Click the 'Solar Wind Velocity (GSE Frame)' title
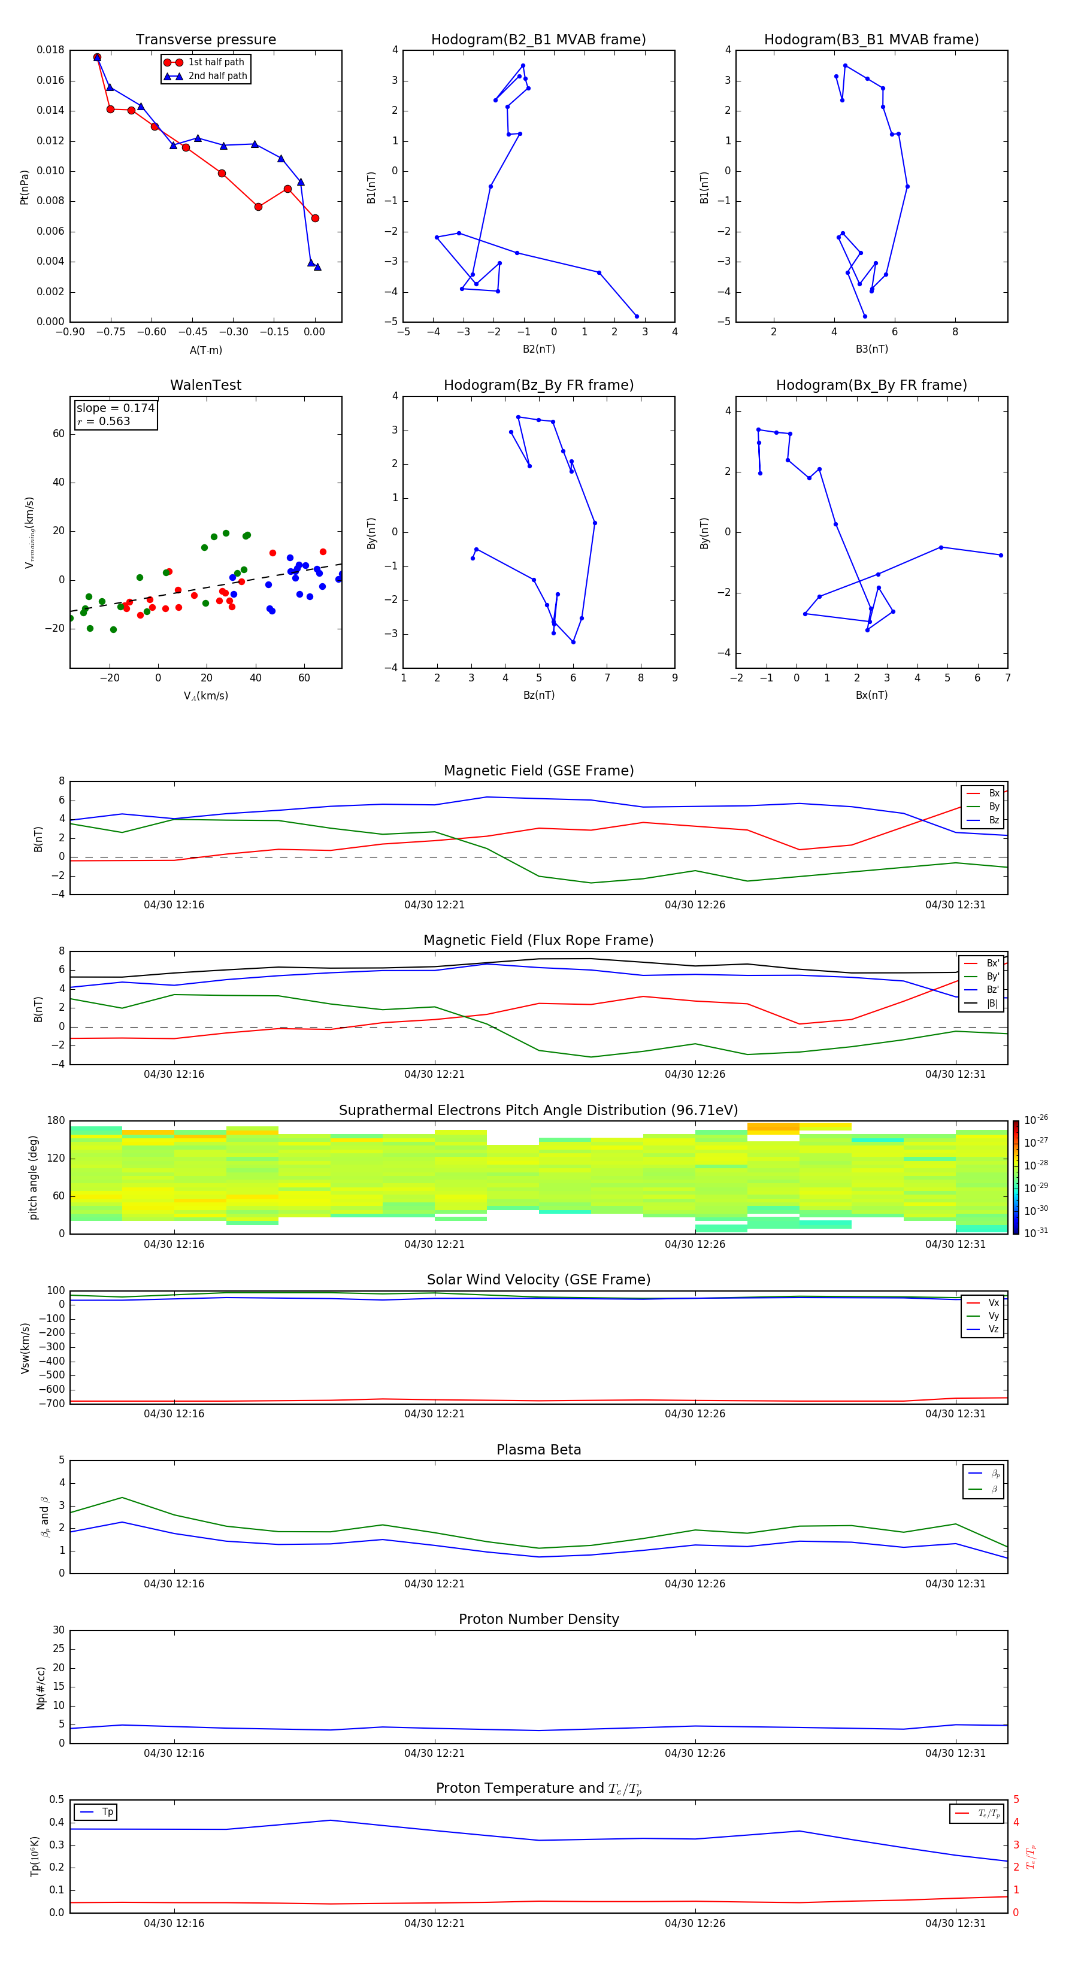Image resolution: width=1078 pixels, height=1976 pixels. pyautogui.click(x=538, y=1280)
